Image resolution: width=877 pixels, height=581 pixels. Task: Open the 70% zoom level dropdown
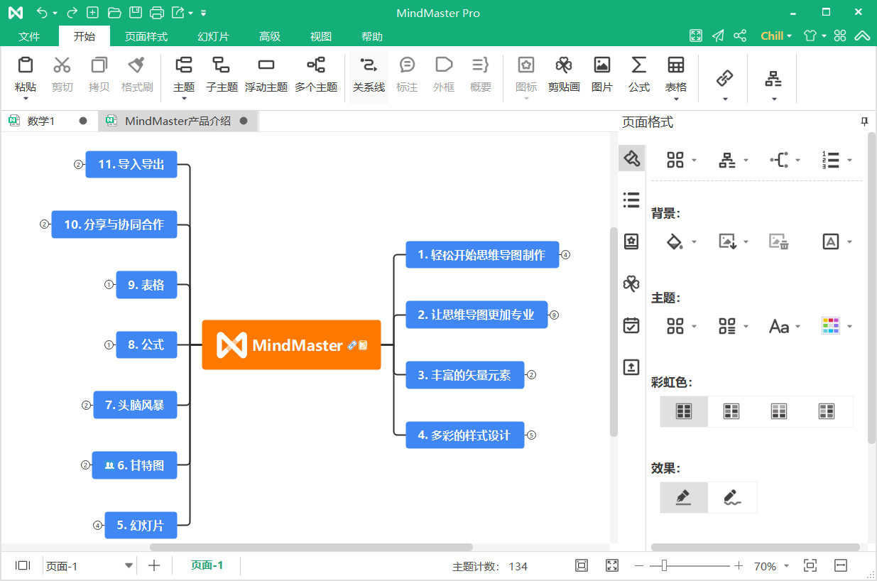[x=786, y=566]
